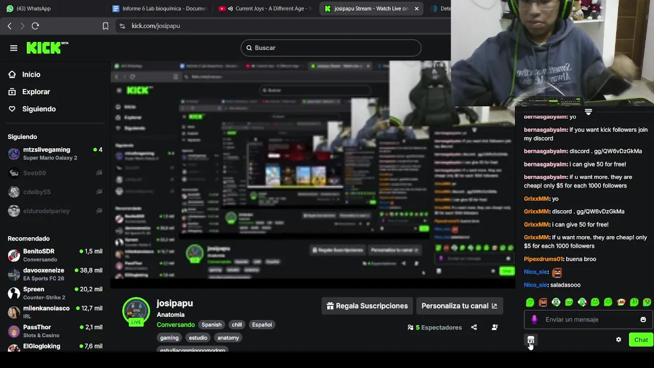Open the emoji picker in message box
Viewport: 654px width, 368px height.
tap(643, 319)
